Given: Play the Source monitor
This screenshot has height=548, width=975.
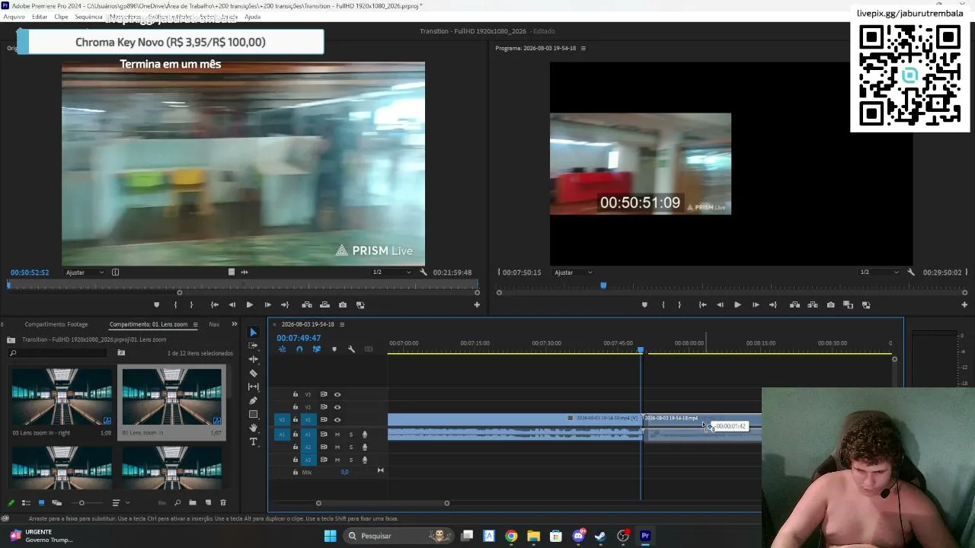Looking at the screenshot, I should tap(249, 304).
